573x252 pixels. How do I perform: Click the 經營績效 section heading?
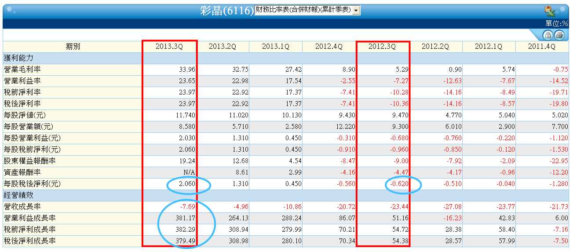click(18, 195)
